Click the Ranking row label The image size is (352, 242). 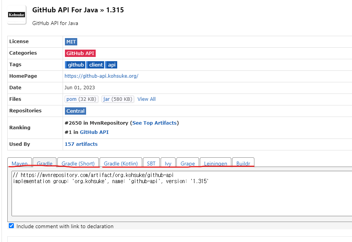coord(20,127)
